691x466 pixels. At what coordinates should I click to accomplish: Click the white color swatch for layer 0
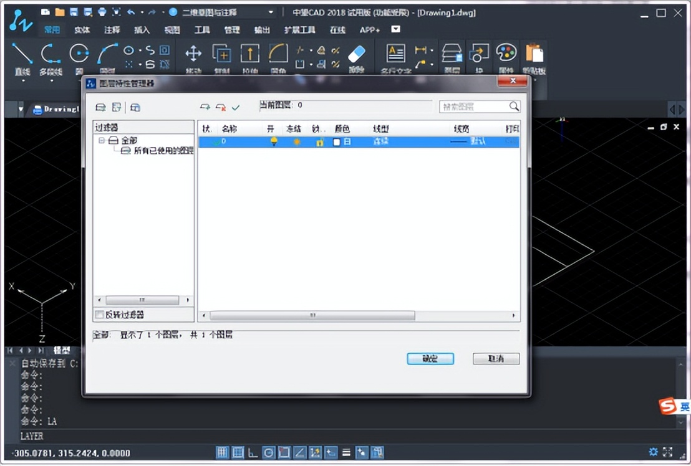[337, 142]
